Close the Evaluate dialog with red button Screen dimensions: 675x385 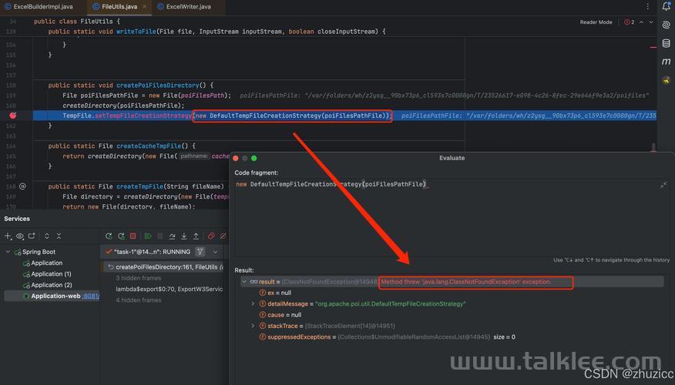point(236,159)
